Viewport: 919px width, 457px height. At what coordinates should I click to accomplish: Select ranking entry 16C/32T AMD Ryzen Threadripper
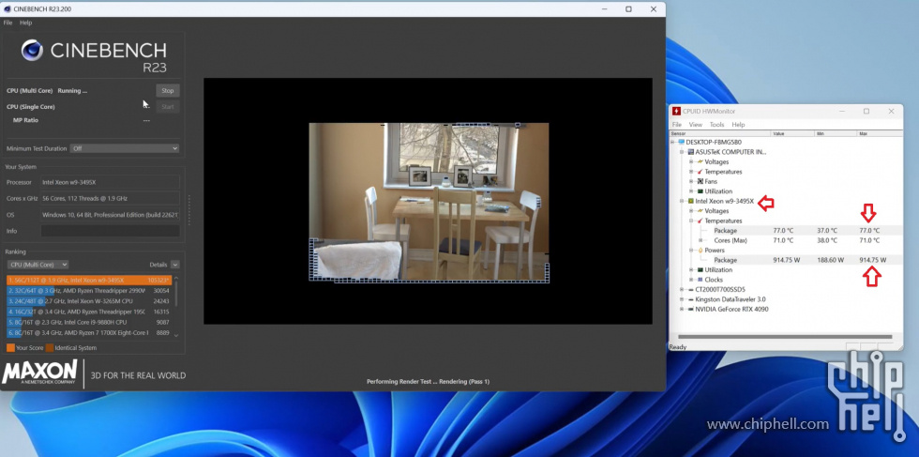click(x=88, y=312)
